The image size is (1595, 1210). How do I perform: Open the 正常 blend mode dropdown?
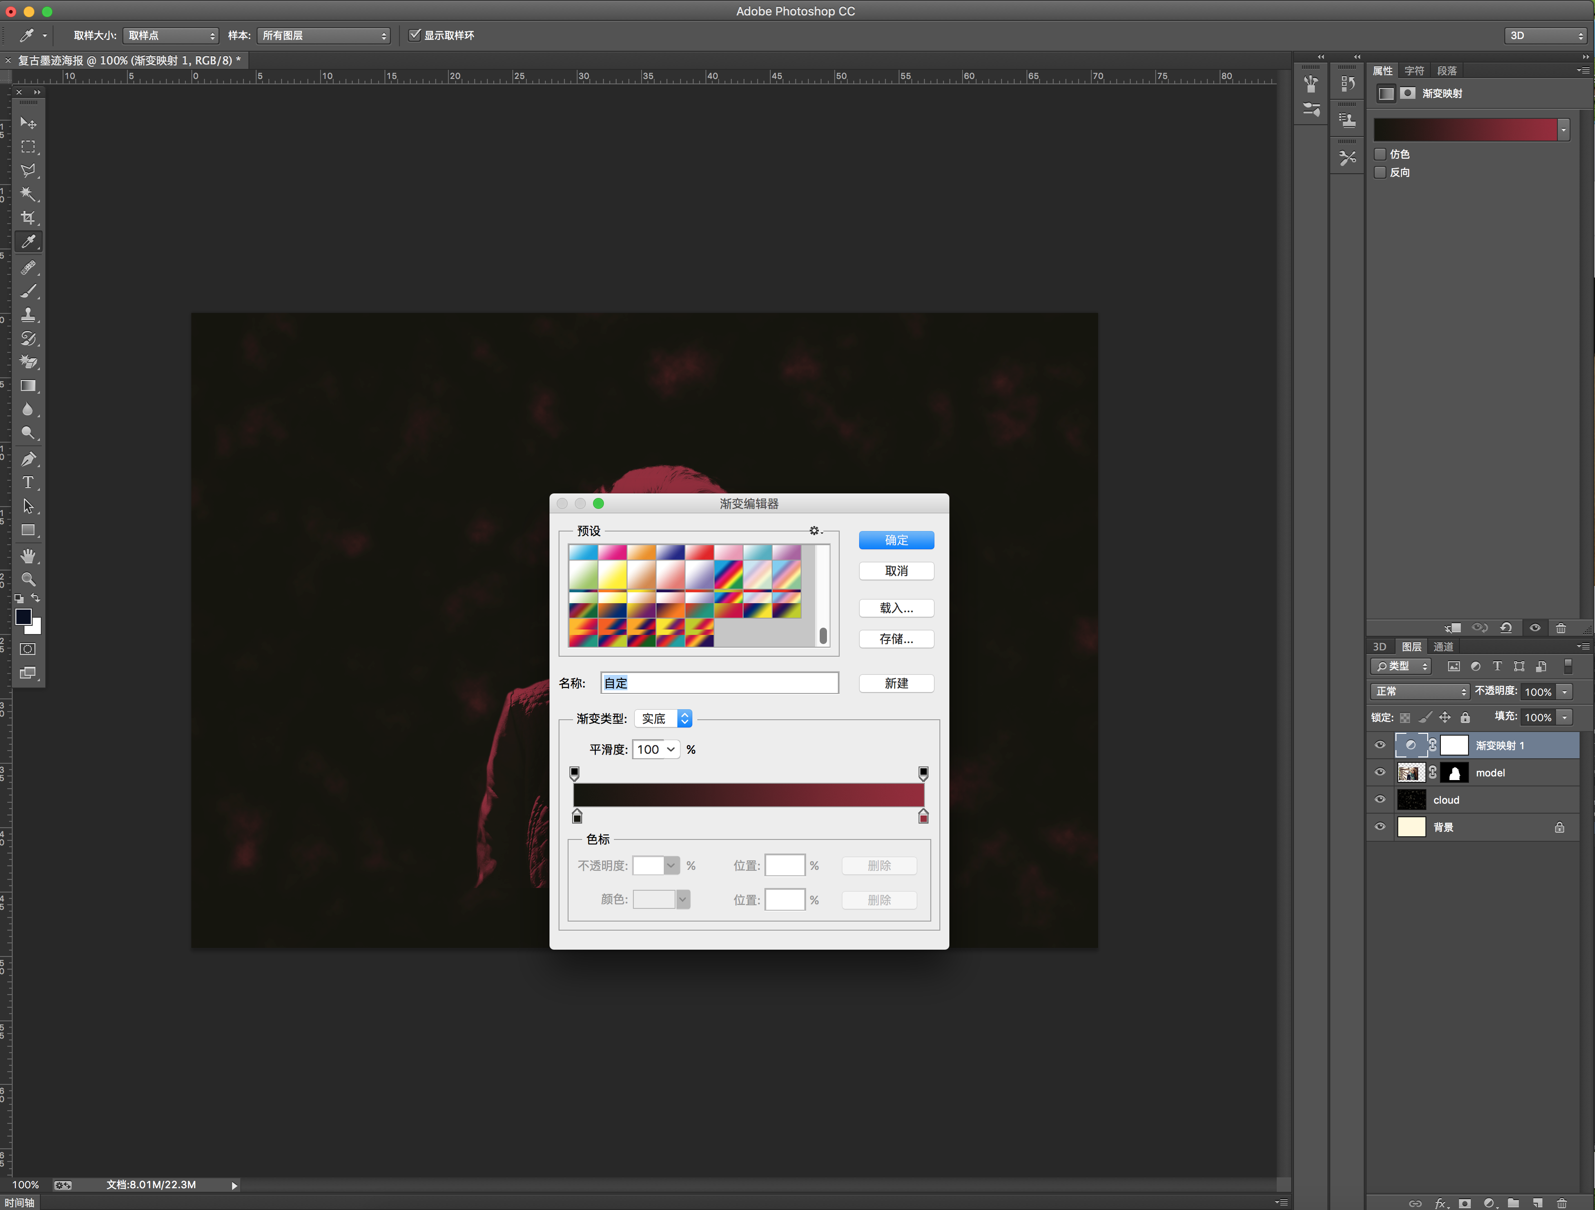point(1419,692)
